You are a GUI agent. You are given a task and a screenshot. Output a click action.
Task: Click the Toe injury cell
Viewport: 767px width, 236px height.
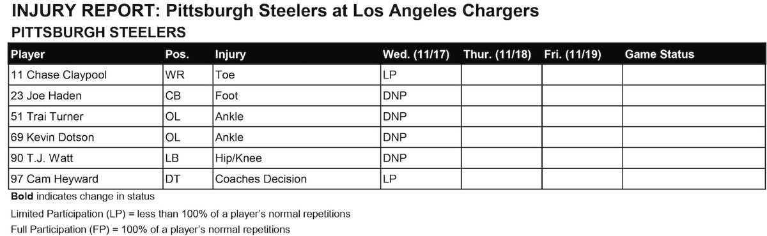click(x=296, y=75)
